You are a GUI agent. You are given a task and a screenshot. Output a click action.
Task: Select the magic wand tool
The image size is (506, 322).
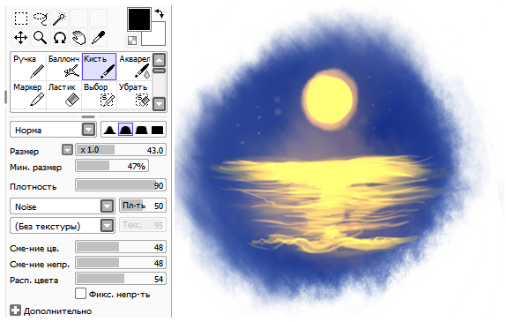pyautogui.click(x=59, y=19)
